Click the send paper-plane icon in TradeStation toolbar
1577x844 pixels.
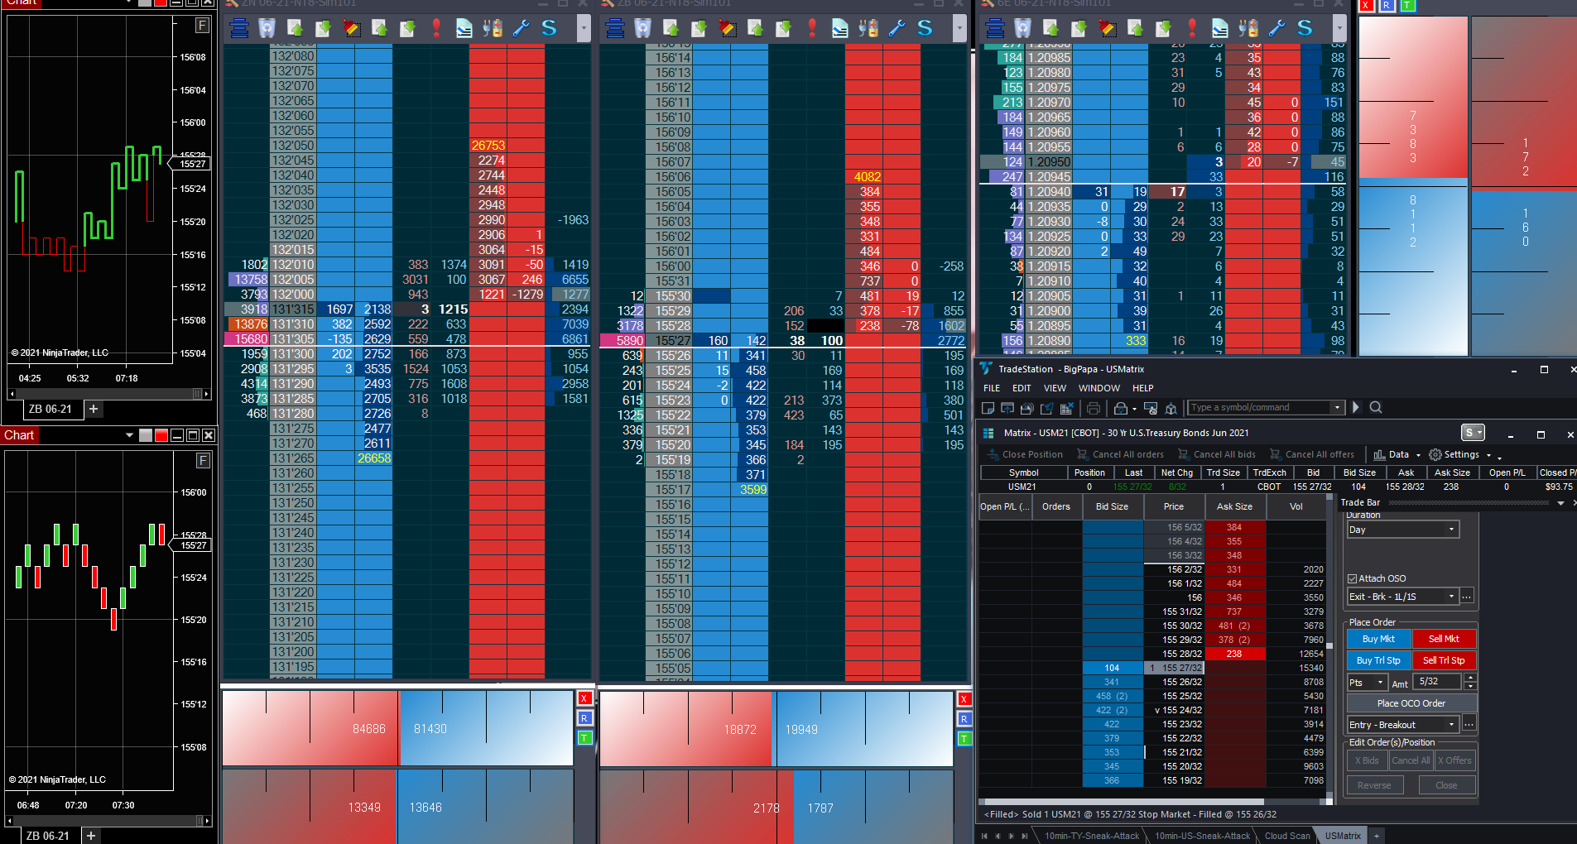[x=1047, y=408]
